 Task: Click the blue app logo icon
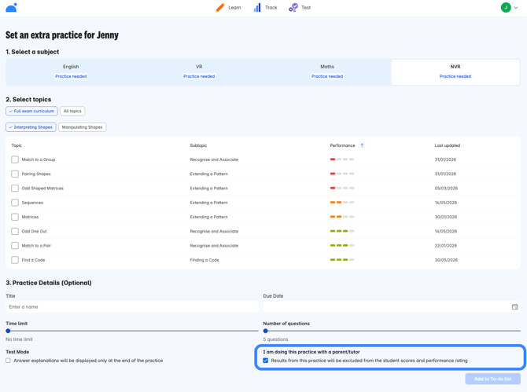pyautogui.click(x=12, y=7)
